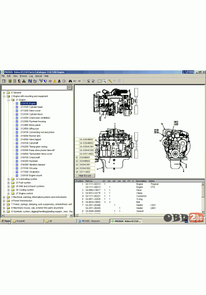Click the parts list vertical scrollbar

(x=203, y=198)
